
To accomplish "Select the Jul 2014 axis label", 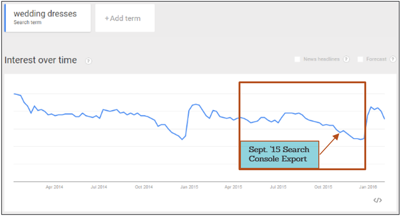I will tap(99, 187).
